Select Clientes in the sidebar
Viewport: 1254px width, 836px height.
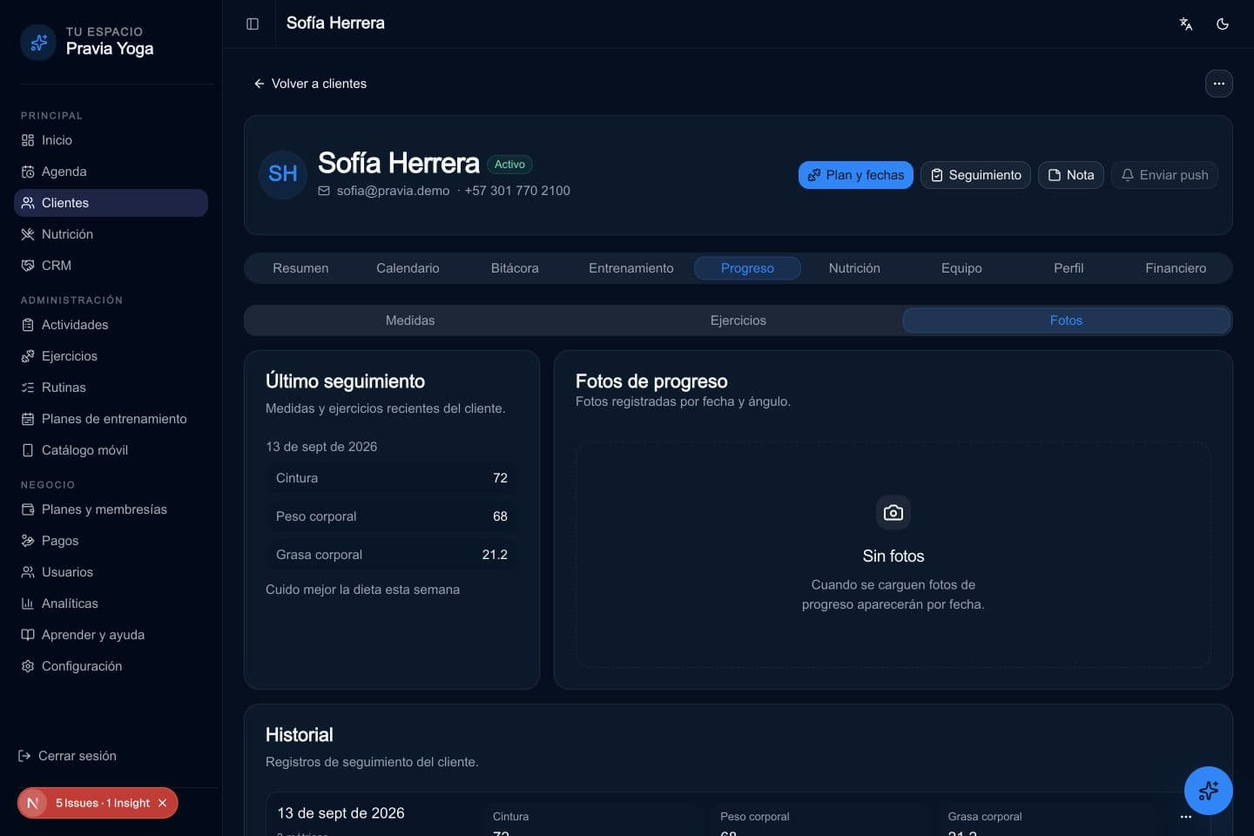click(x=111, y=203)
